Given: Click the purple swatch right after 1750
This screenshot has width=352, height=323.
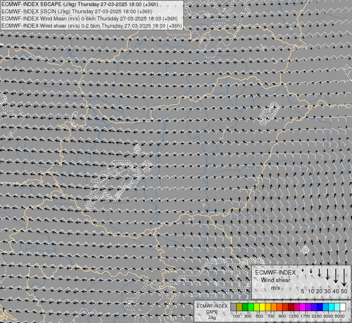Looking at the screenshot, I should point(308,307).
